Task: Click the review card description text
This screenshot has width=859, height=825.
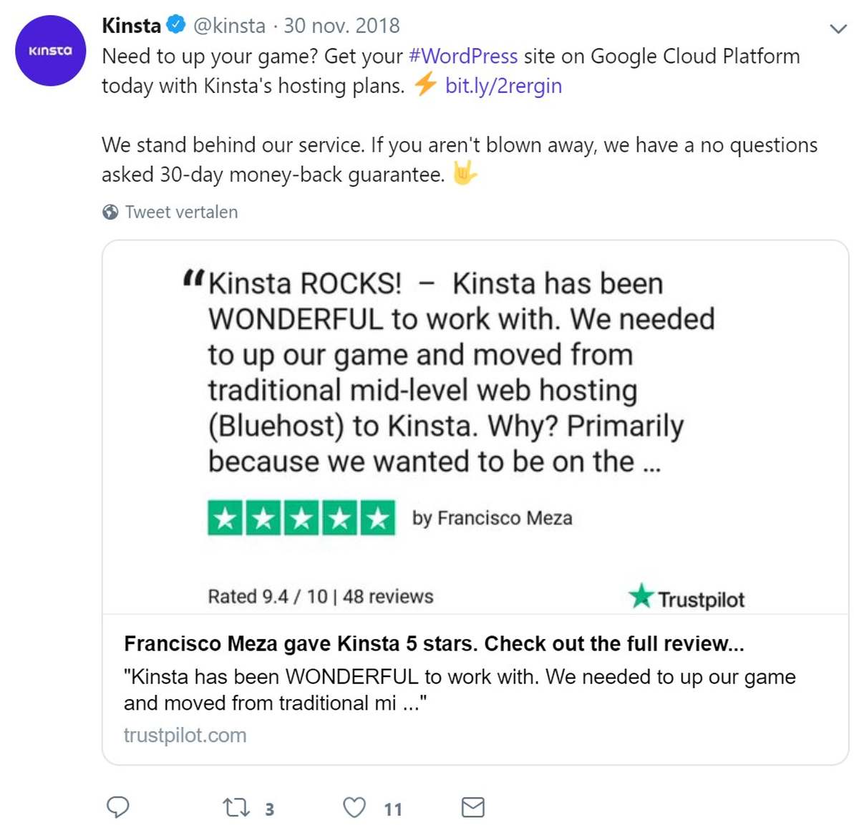Action: tap(458, 690)
